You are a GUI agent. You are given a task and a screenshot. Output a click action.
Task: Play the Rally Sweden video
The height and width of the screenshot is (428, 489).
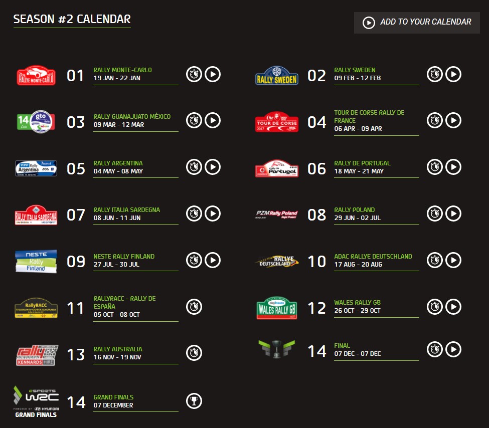[453, 74]
